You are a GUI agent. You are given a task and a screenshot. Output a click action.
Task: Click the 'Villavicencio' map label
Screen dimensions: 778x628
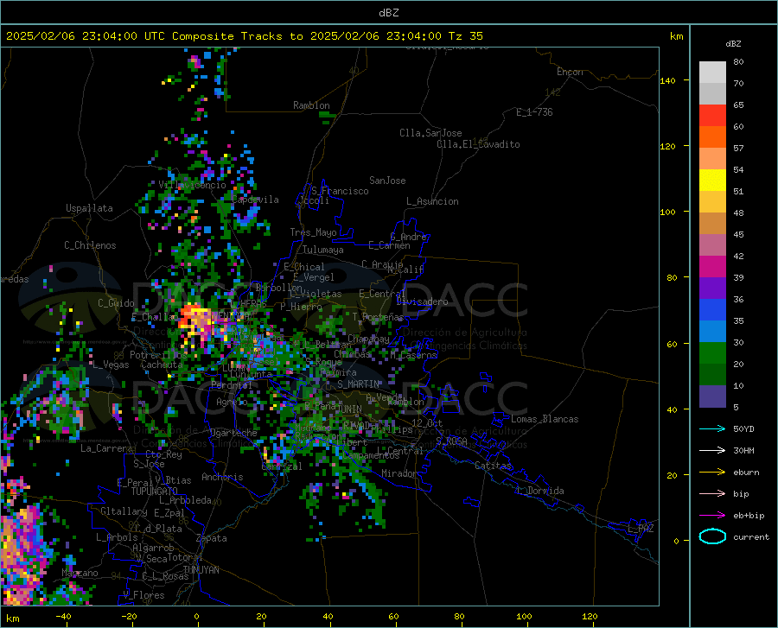(193, 185)
